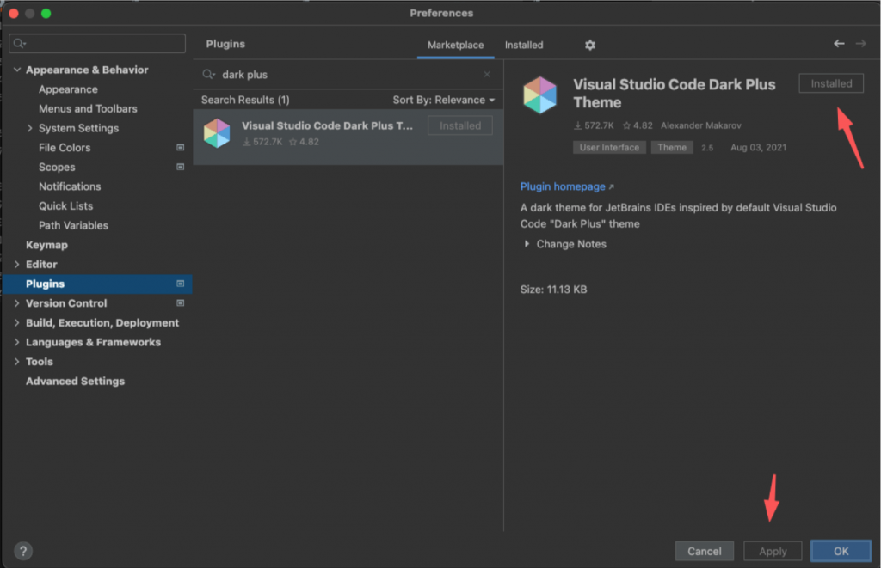Expand Build, Execution, Deployment section

[17, 323]
